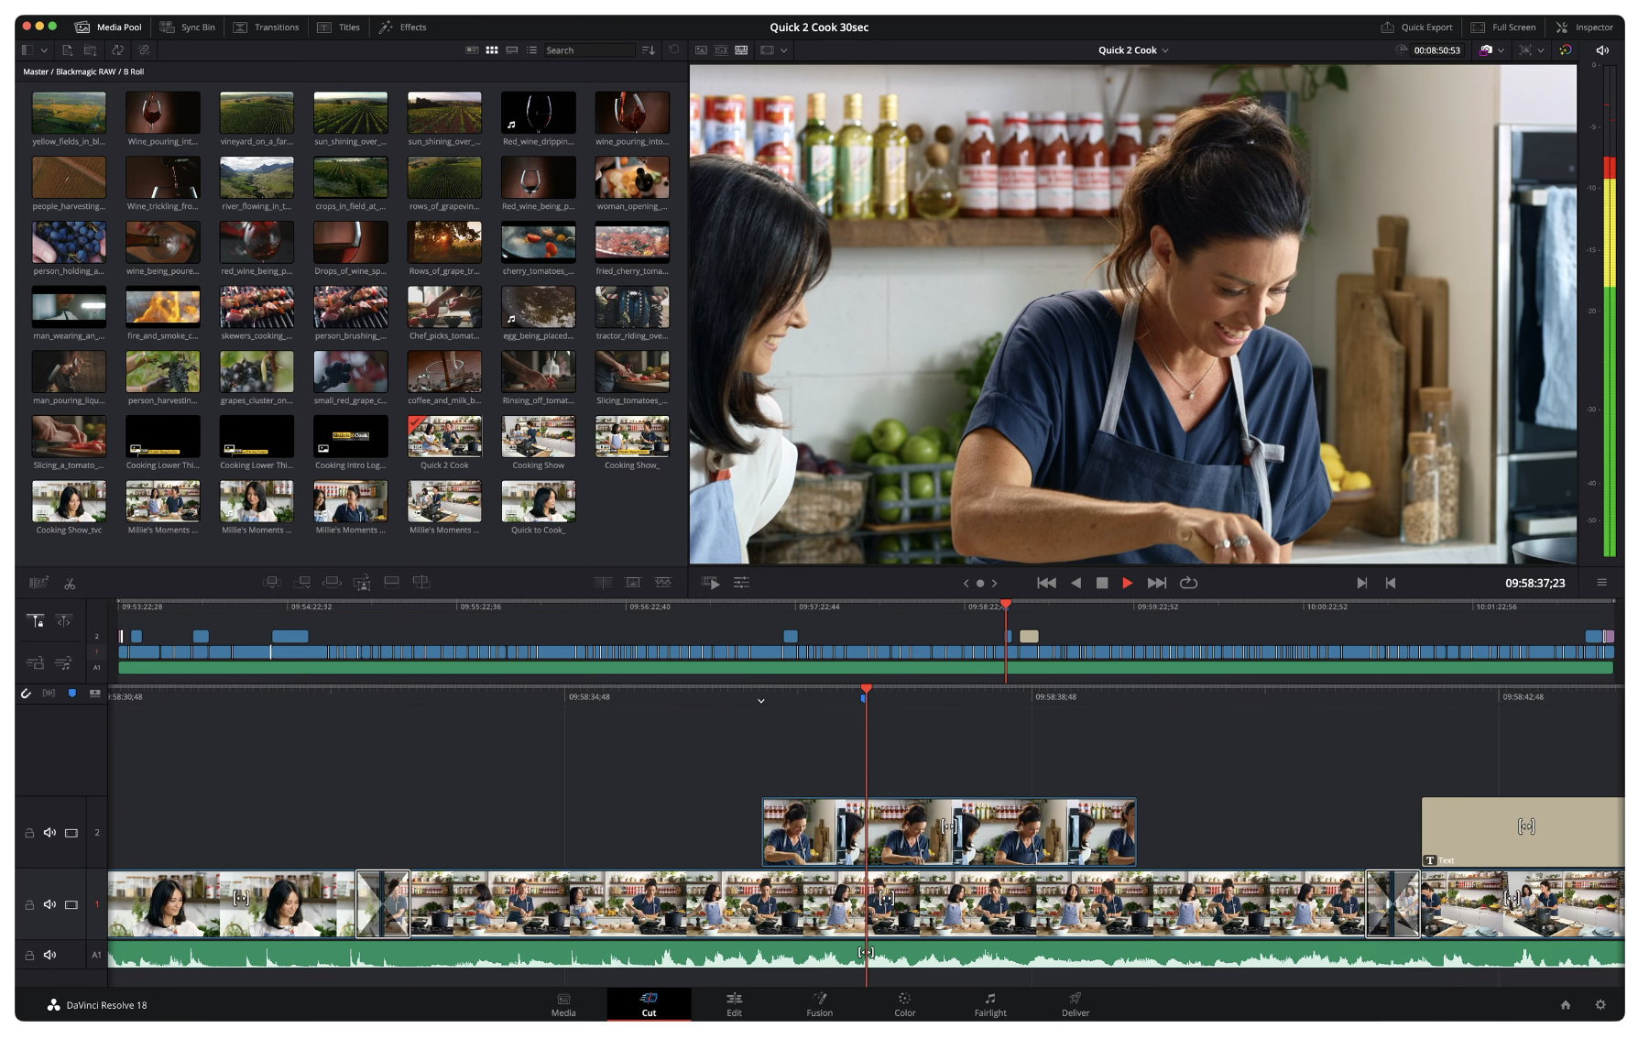Open the Sync Bin
The height and width of the screenshot is (1039, 1638).
click(x=189, y=27)
